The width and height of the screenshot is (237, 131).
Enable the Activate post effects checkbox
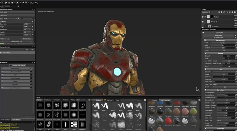11,65
